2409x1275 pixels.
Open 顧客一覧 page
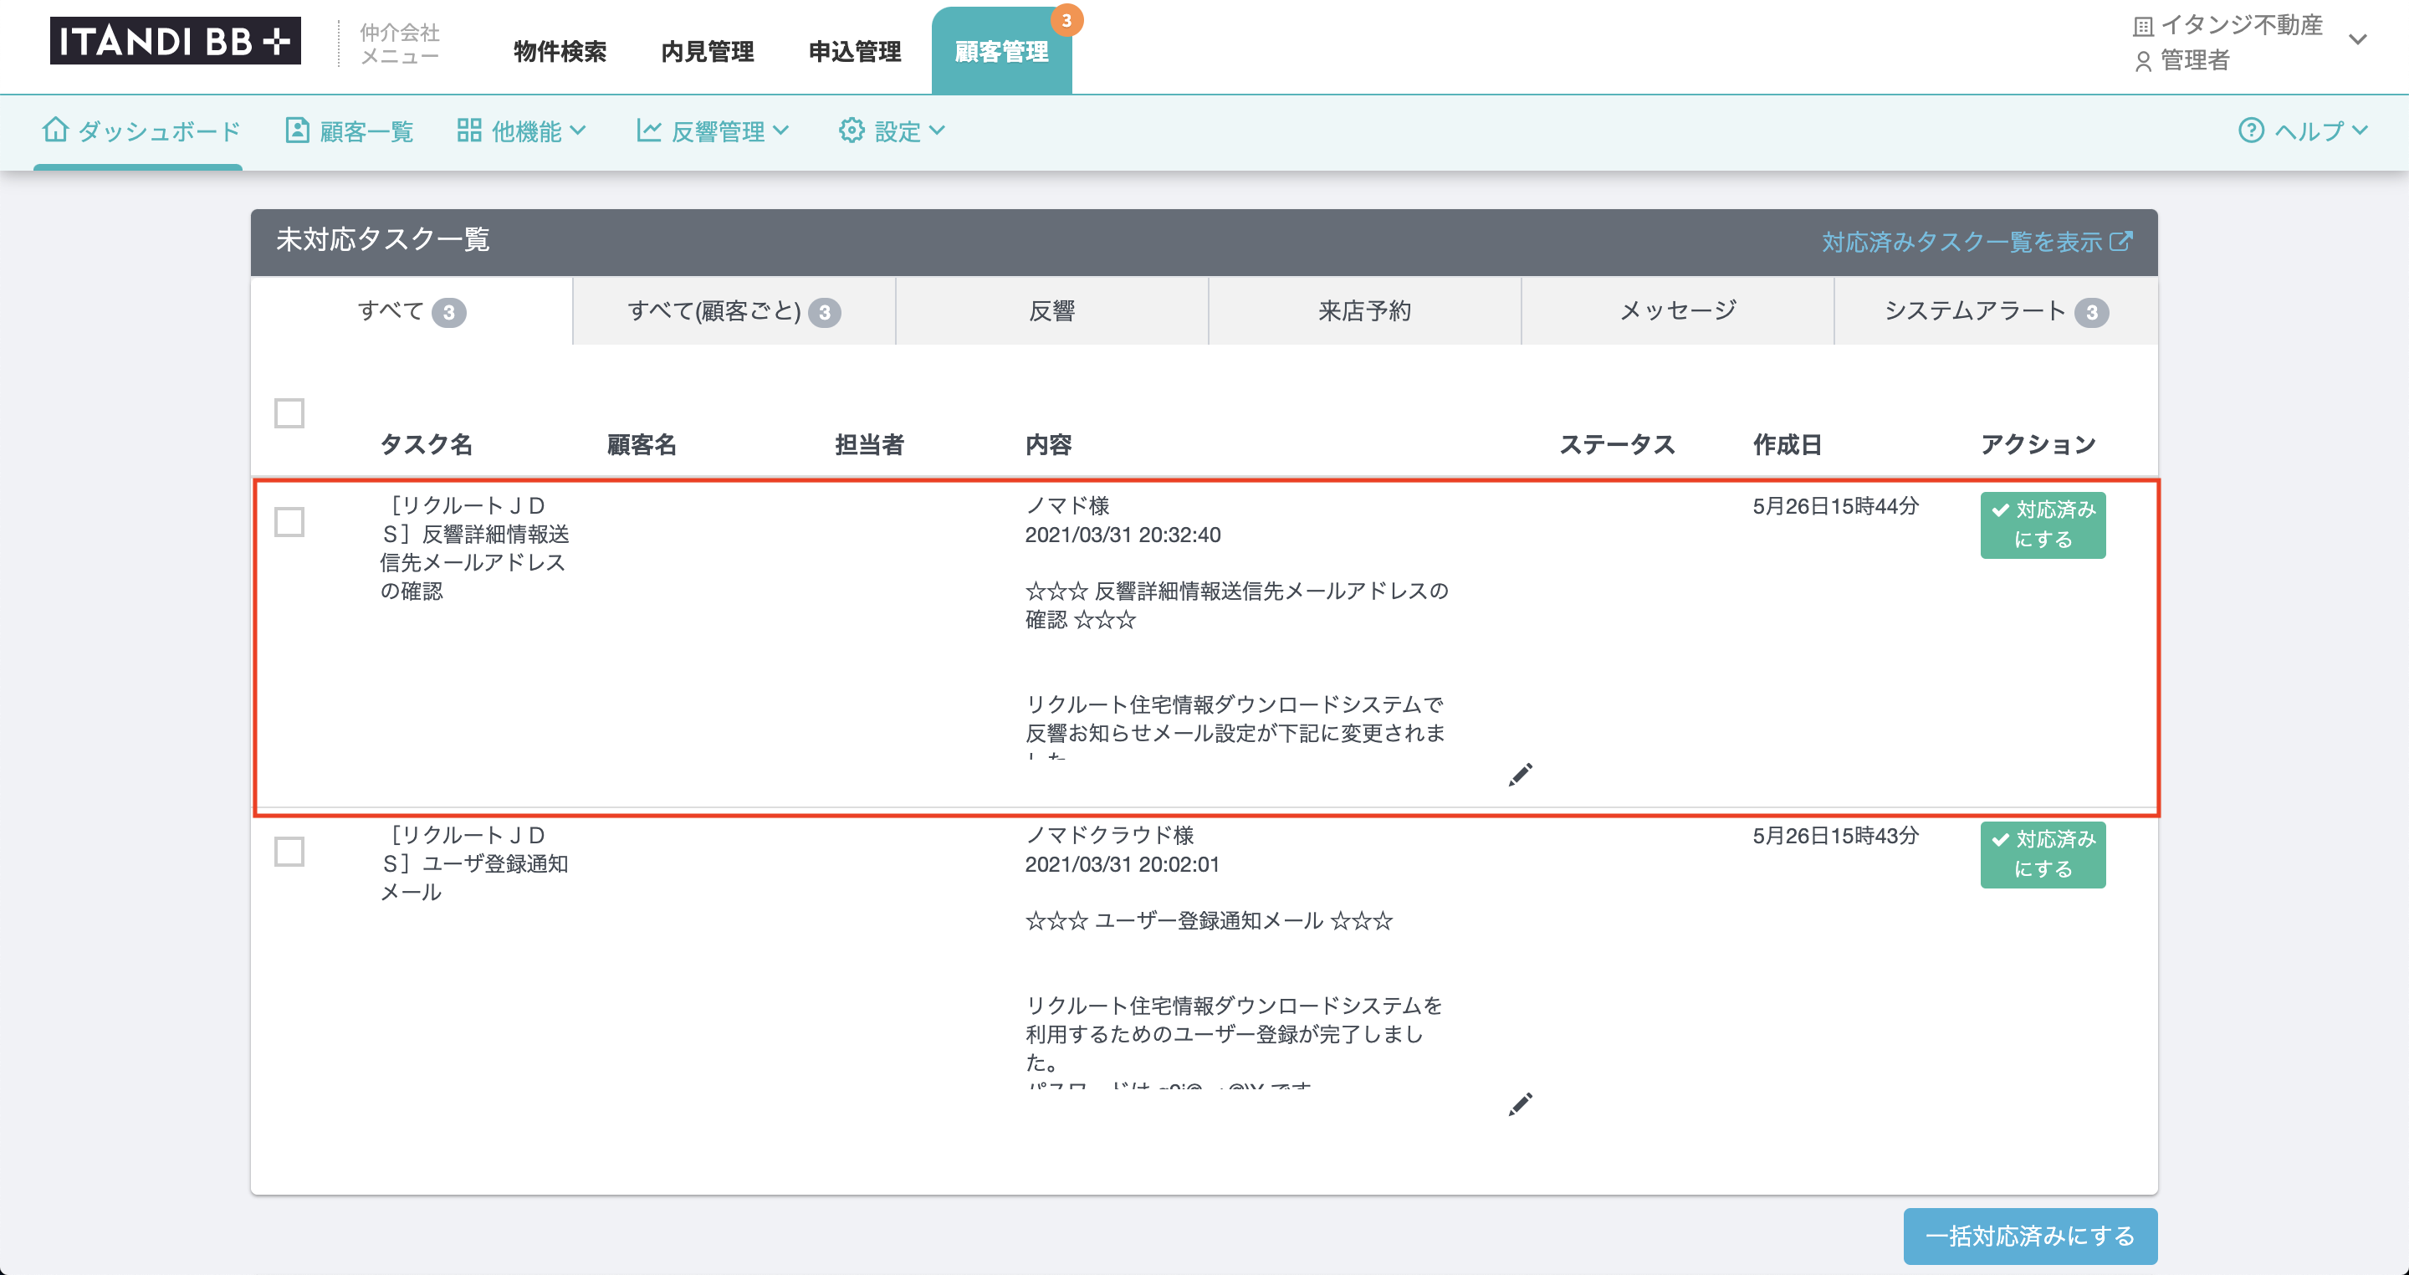click(350, 131)
